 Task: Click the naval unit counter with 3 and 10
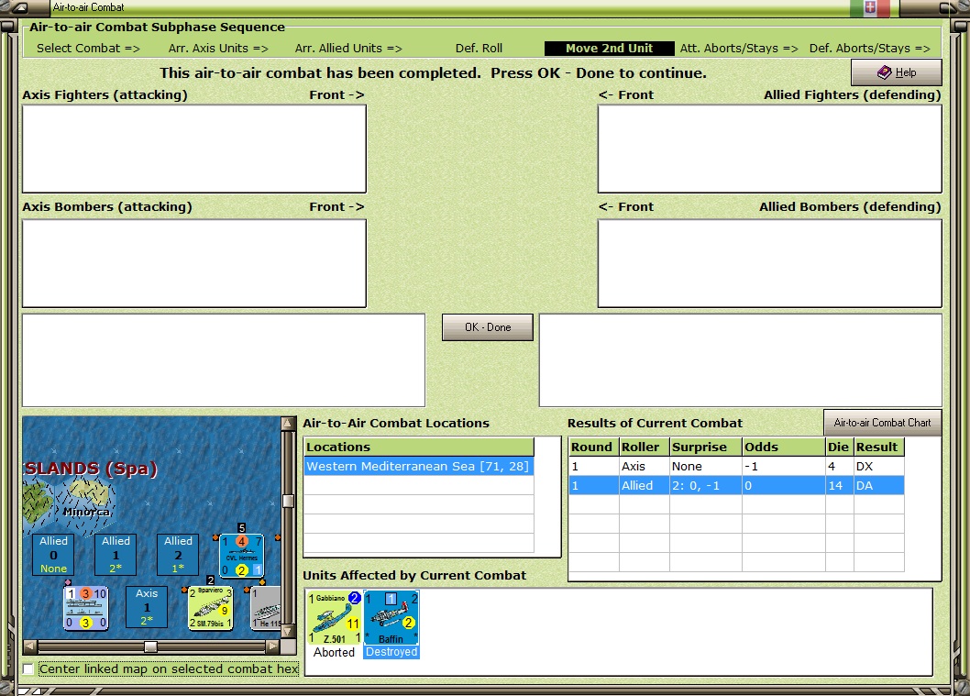point(86,608)
